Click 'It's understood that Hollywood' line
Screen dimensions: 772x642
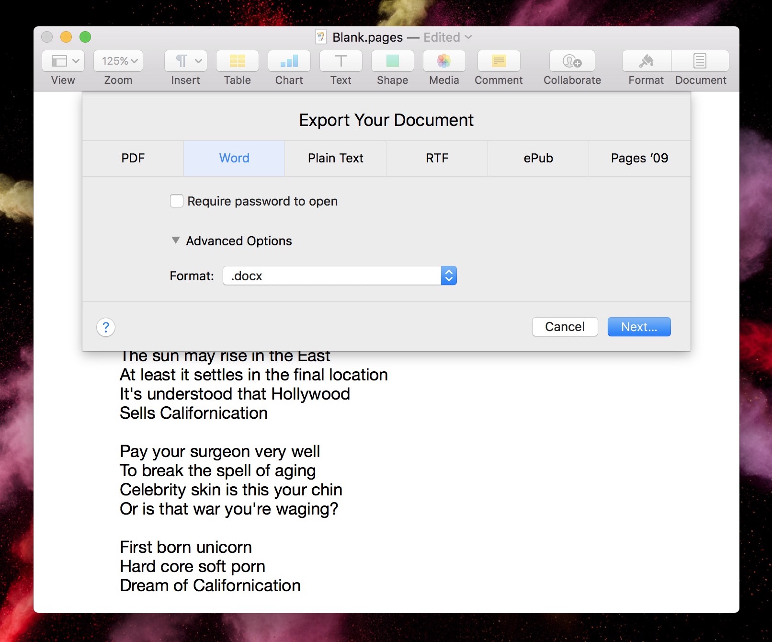235,394
